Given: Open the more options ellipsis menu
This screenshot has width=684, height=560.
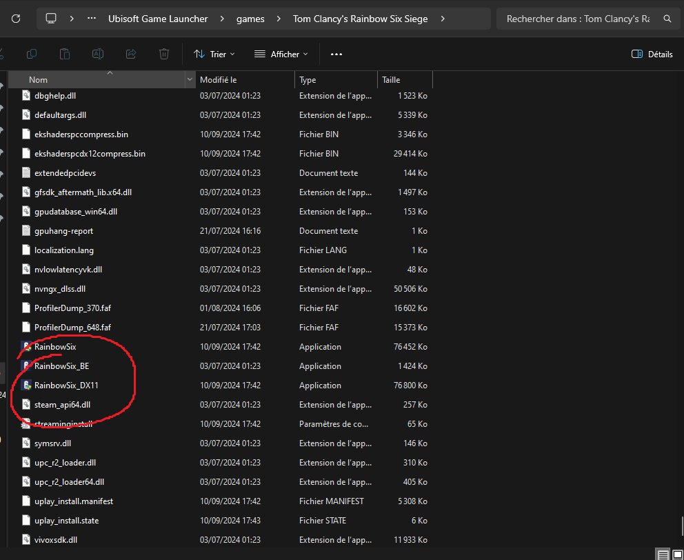Looking at the screenshot, I should pyautogui.click(x=336, y=54).
